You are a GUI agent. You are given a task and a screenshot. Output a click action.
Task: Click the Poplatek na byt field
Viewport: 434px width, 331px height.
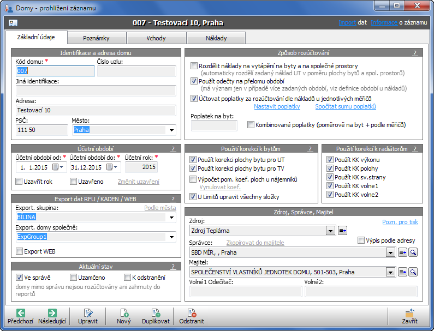[214, 125]
